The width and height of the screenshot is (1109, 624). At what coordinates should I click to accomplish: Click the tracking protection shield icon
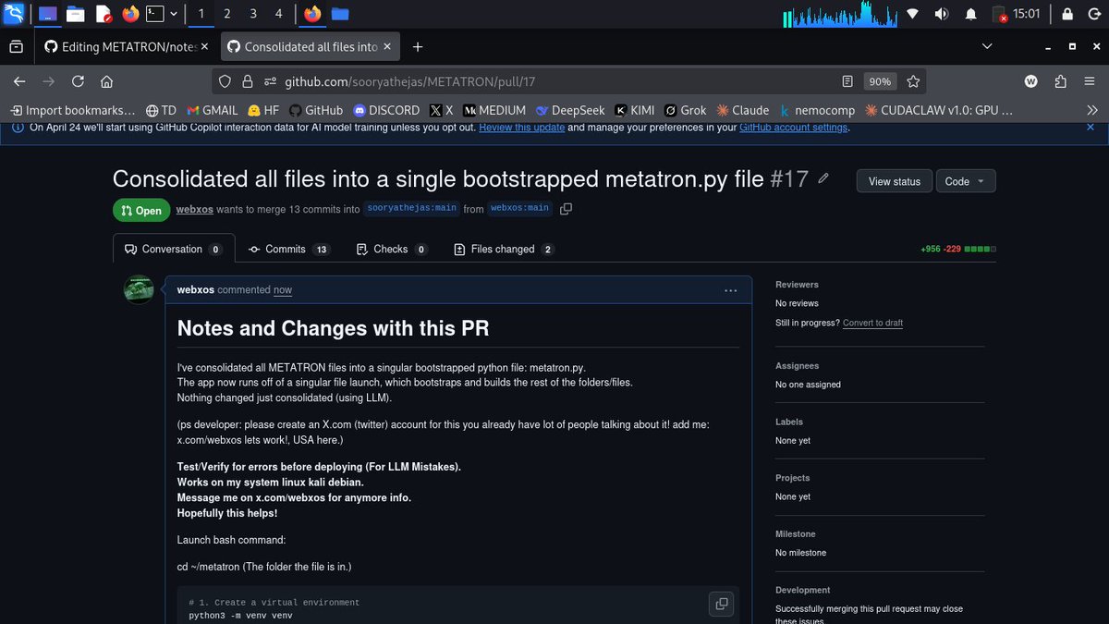[x=225, y=81]
